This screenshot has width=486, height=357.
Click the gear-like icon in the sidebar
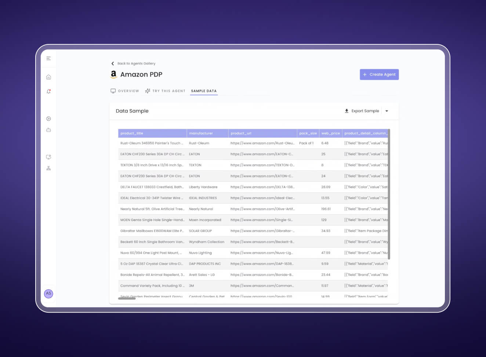click(48, 119)
